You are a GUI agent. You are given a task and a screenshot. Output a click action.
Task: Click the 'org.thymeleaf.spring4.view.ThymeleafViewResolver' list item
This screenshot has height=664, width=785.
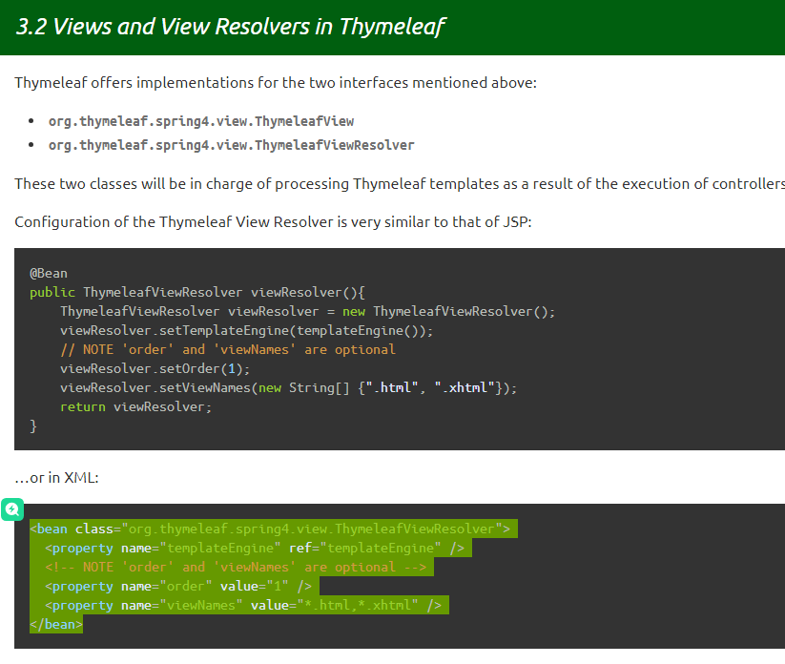231,145
